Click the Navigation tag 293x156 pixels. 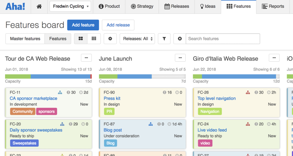point(210,111)
